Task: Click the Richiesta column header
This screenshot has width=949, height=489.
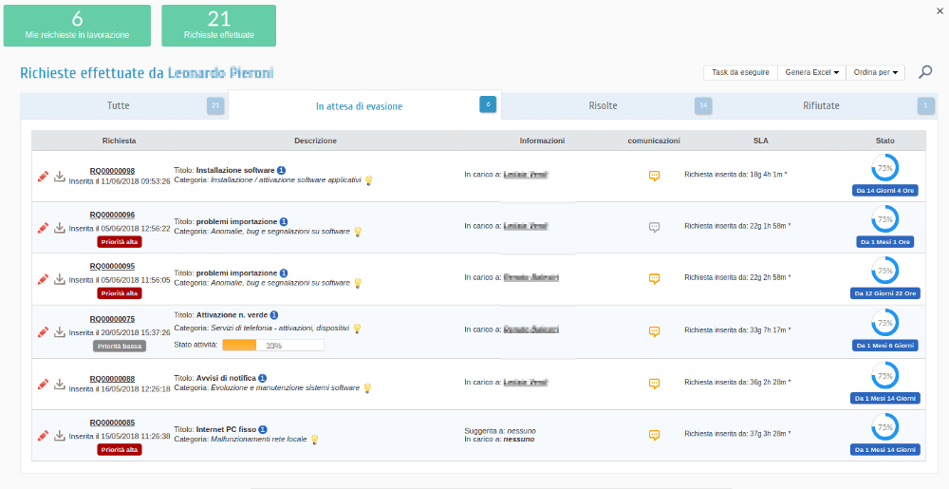Action: pos(120,141)
